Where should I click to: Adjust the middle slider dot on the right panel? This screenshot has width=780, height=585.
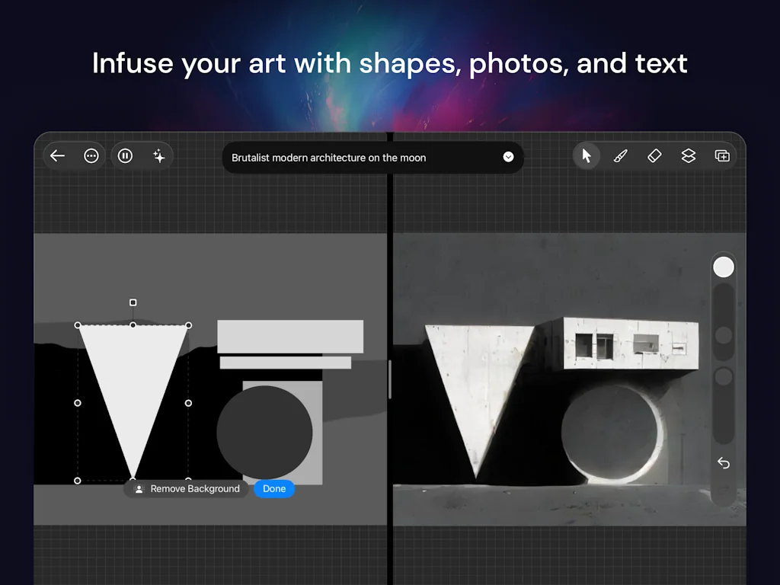[x=722, y=334]
